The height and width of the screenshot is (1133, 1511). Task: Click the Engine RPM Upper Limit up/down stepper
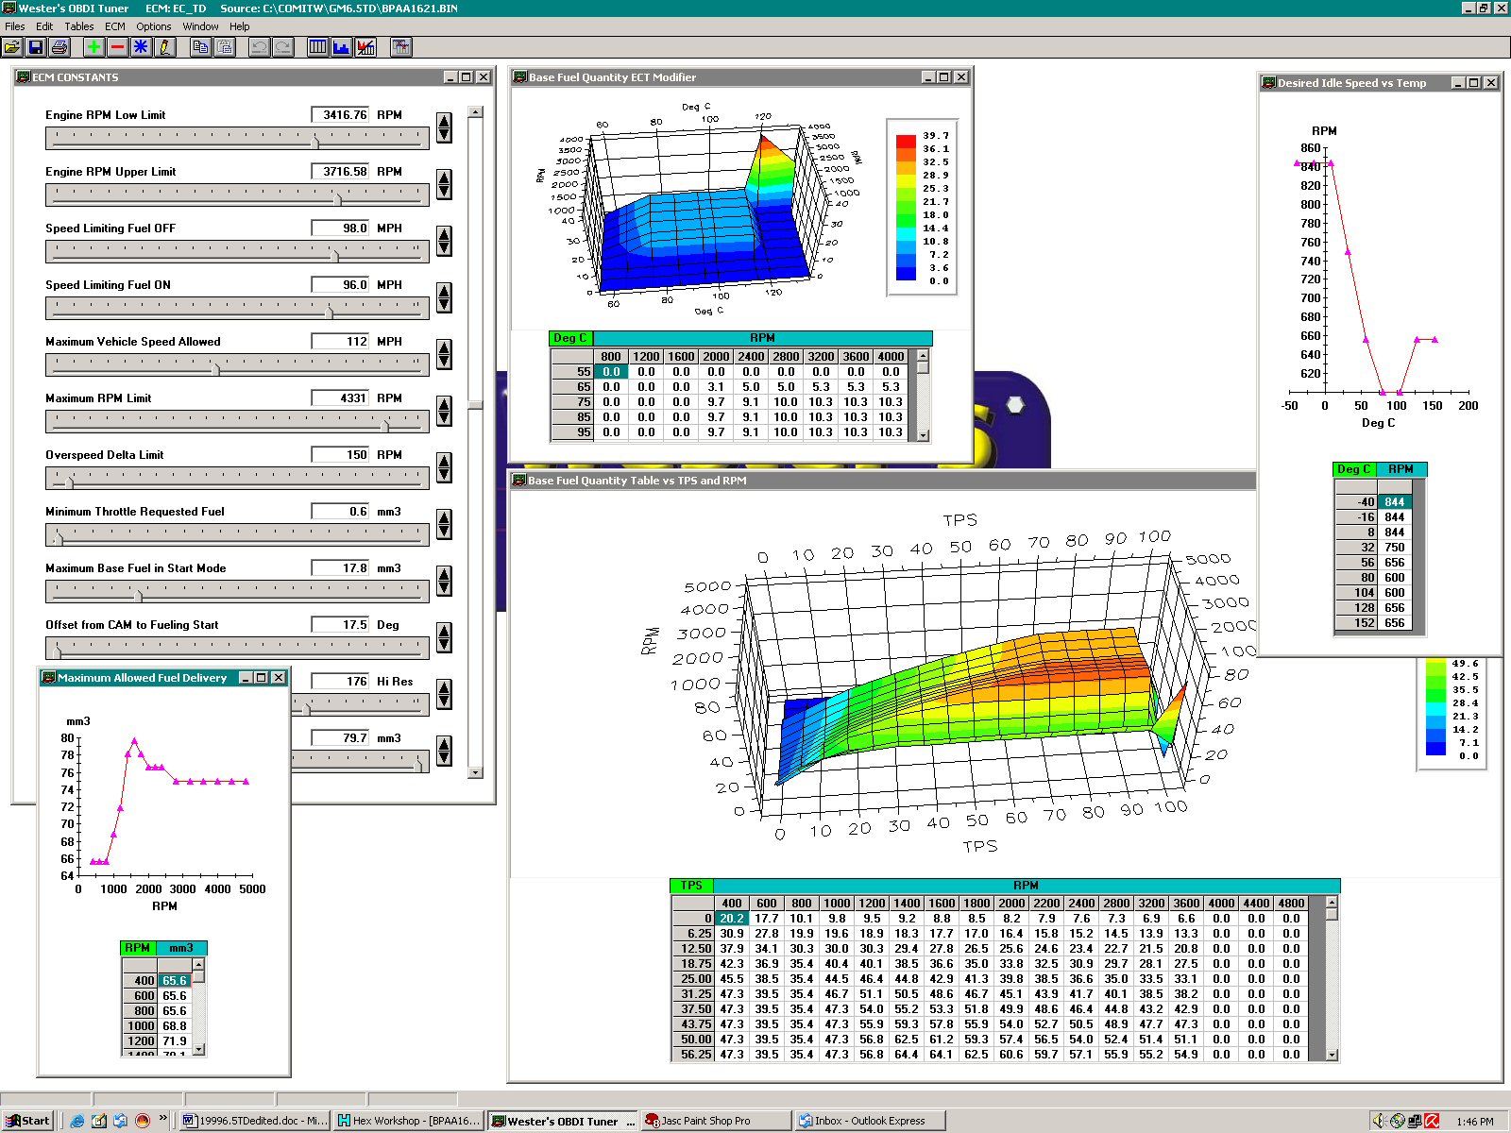[444, 184]
